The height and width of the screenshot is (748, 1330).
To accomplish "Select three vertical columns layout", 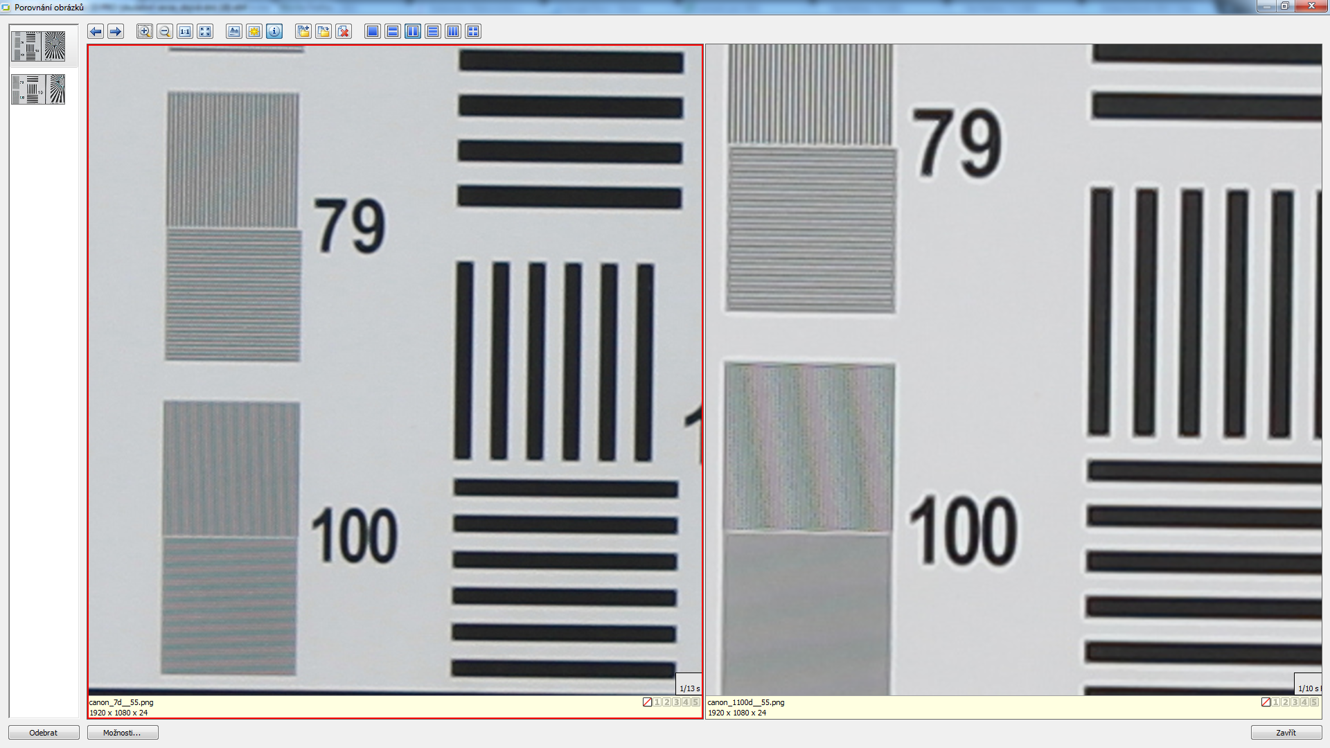I will pyautogui.click(x=453, y=31).
